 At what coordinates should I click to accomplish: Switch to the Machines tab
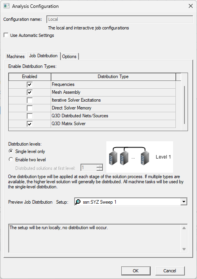(15, 57)
